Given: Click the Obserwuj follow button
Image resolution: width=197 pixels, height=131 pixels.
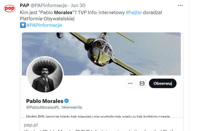Looking at the screenshot, I should [x=163, y=83].
